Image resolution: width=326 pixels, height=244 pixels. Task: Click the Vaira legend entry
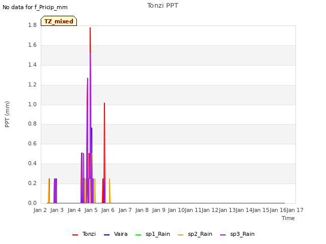click(x=116, y=234)
